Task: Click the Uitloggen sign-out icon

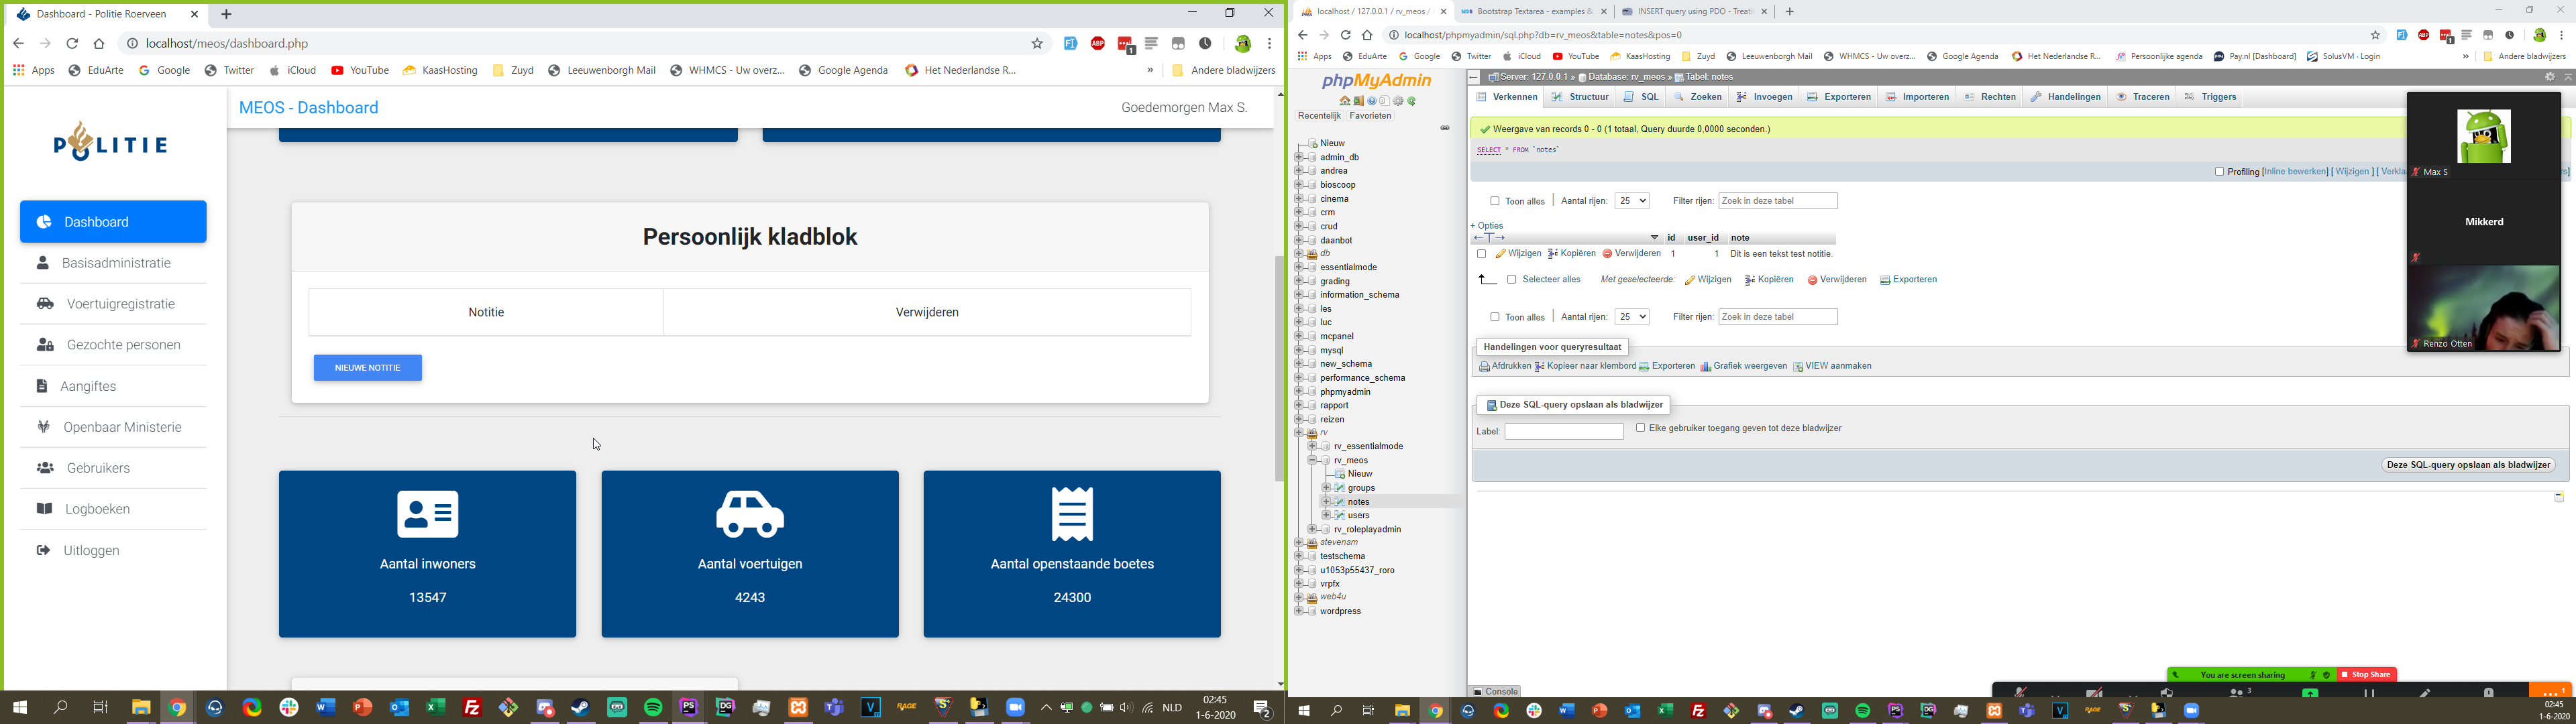Action: [43, 550]
